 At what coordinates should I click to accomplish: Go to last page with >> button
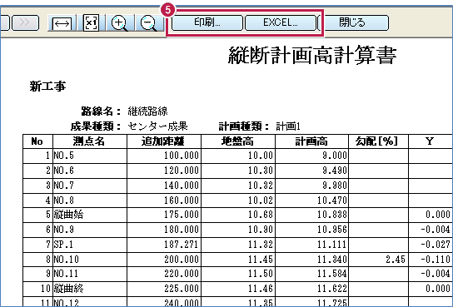pos(26,22)
